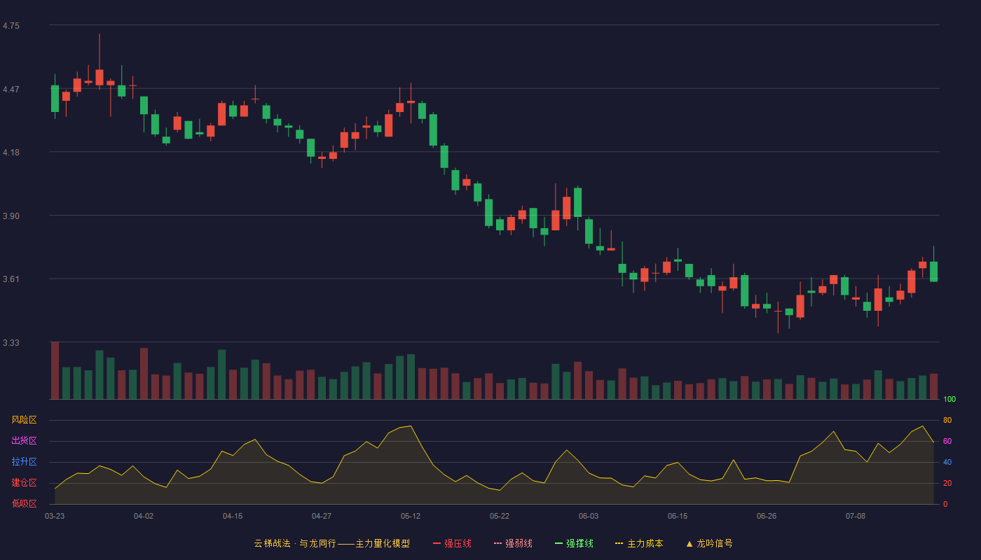
Task: Click the 低吸区 zone label
Action: pyautogui.click(x=24, y=503)
